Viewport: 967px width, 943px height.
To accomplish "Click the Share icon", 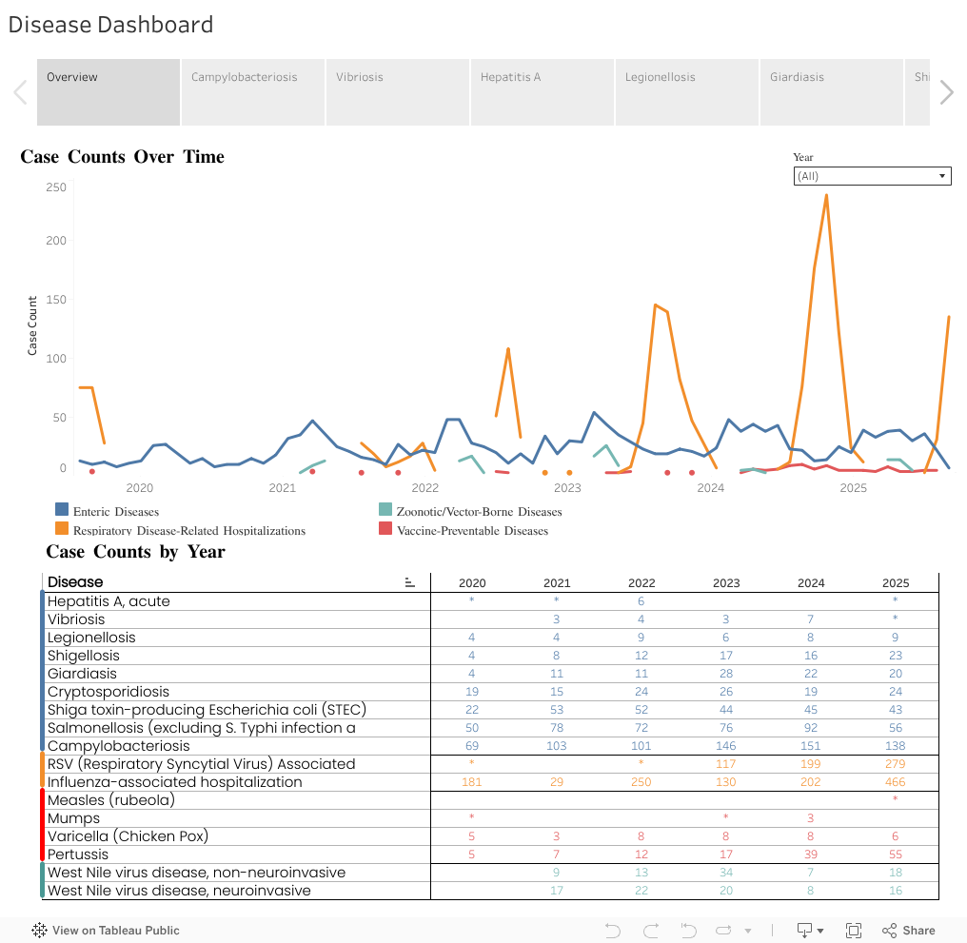I will (908, 930).
